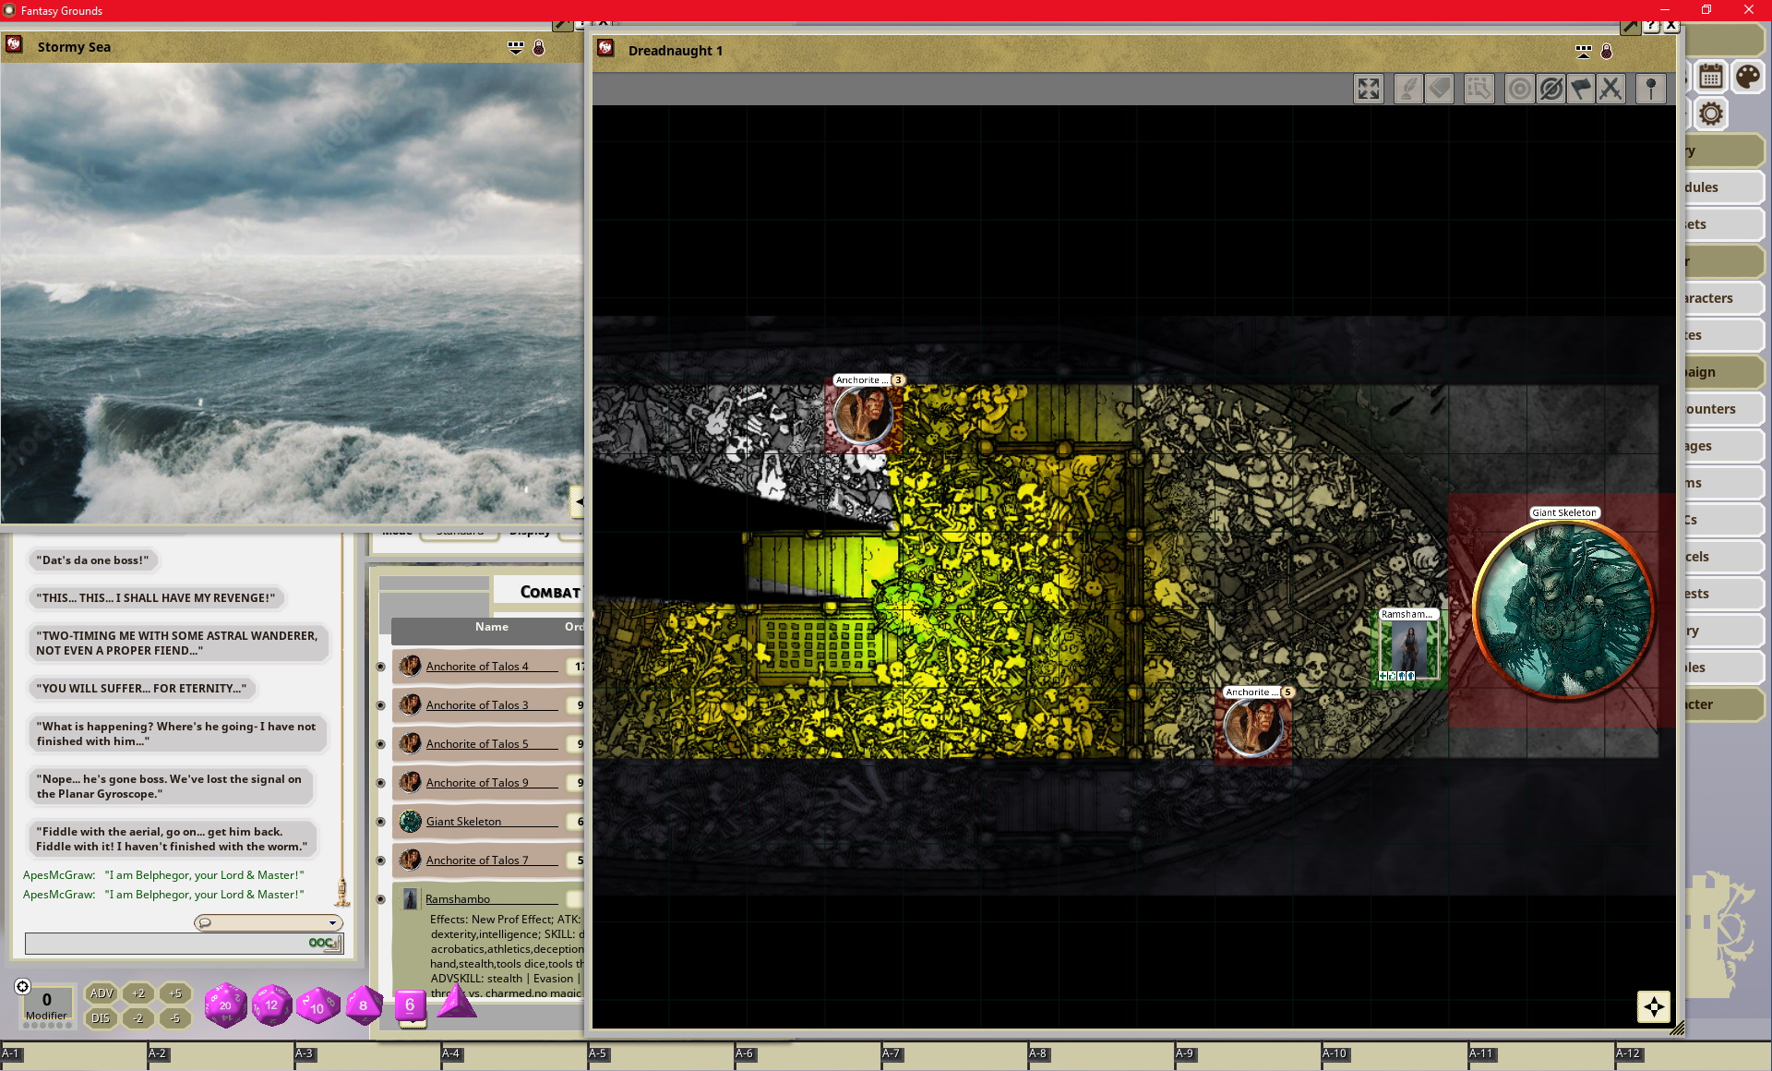This screenshot has width=1772, height=1071.
Task: Click the targeting crosshair icon above Modifier
Action: 23,986
